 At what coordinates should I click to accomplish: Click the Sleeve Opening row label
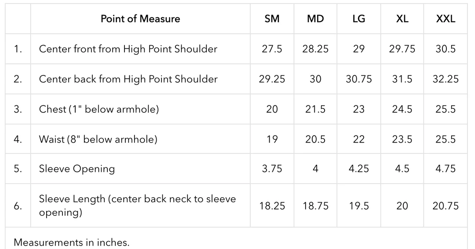click(x=77, y=169)
